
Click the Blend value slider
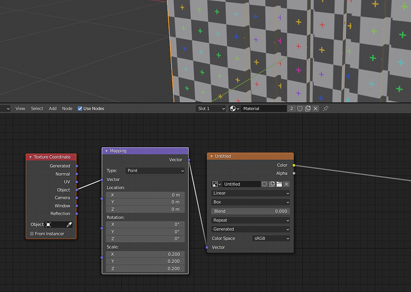click(250, 211)
